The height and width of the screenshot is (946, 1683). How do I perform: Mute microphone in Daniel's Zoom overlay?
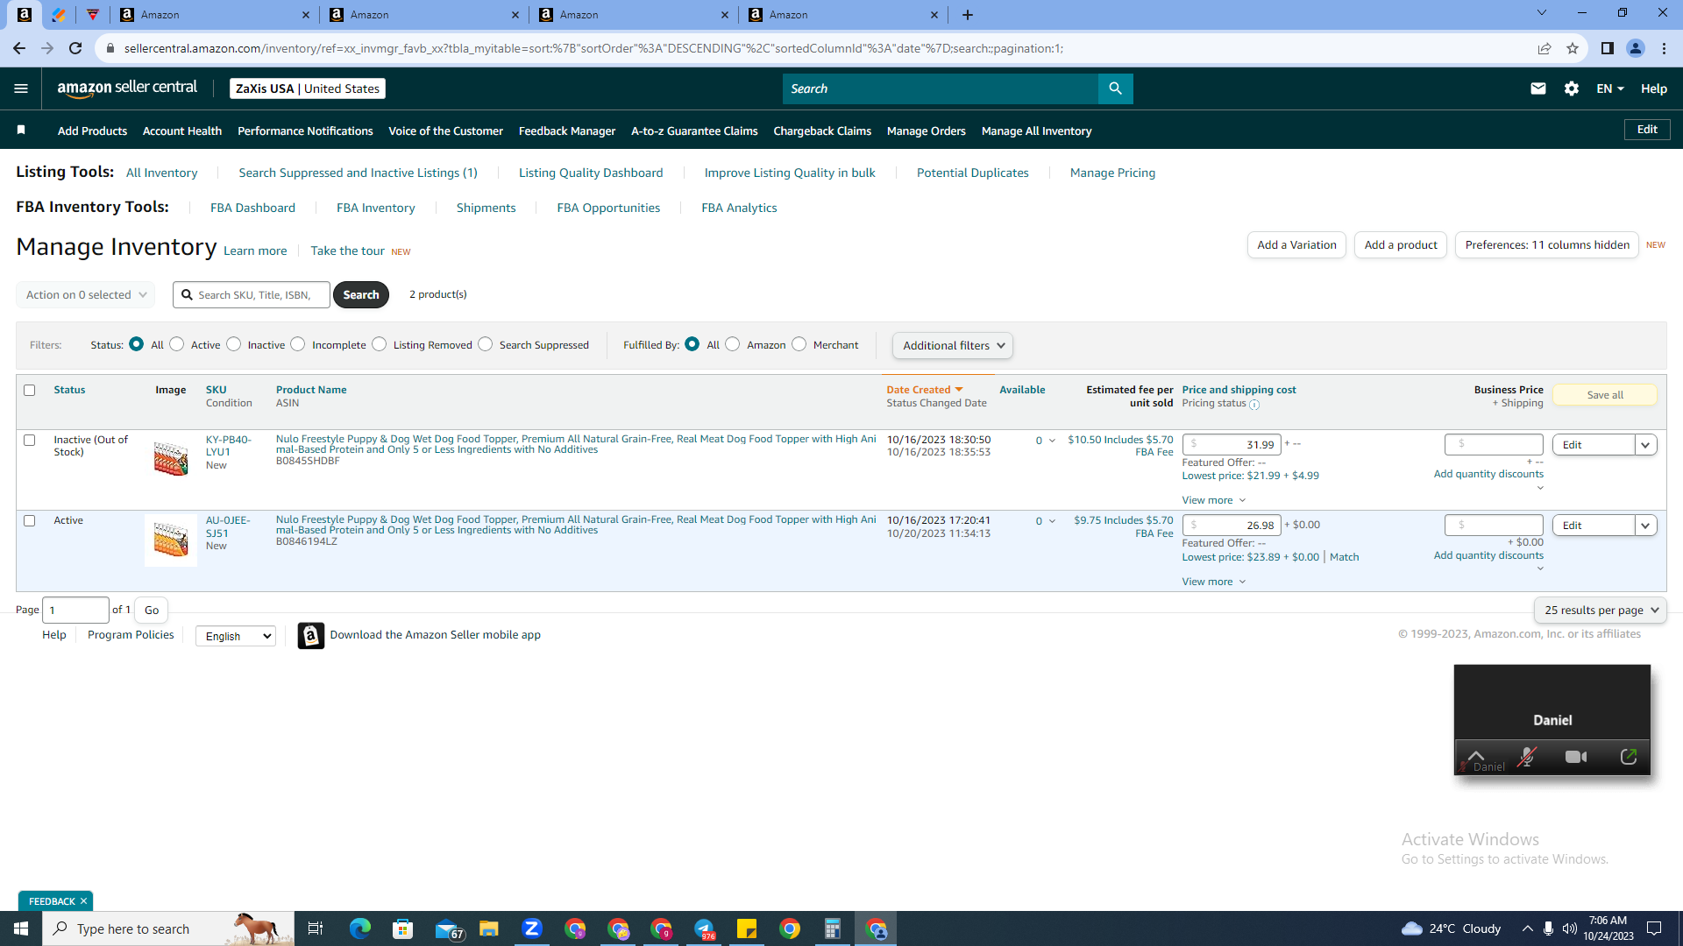(1527, 757)
